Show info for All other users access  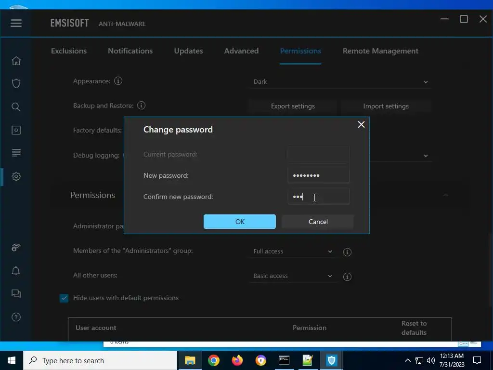coord(347,277)
